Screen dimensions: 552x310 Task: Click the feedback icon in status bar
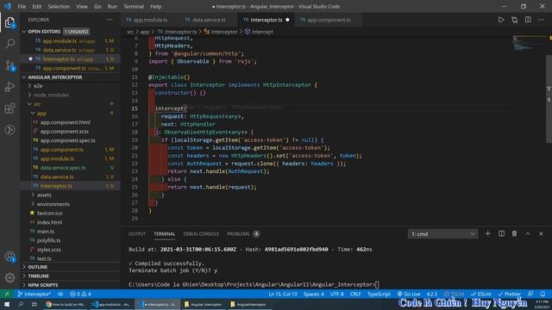click(530, 294)
